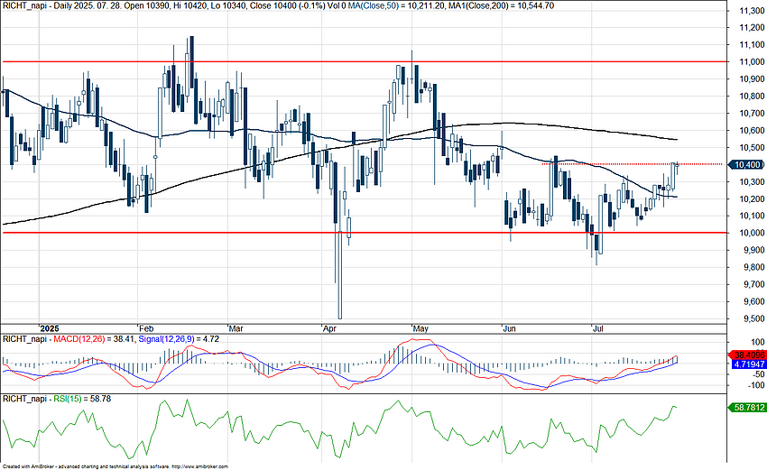Select the 9,800 price axis label

(x=753, y=268)
